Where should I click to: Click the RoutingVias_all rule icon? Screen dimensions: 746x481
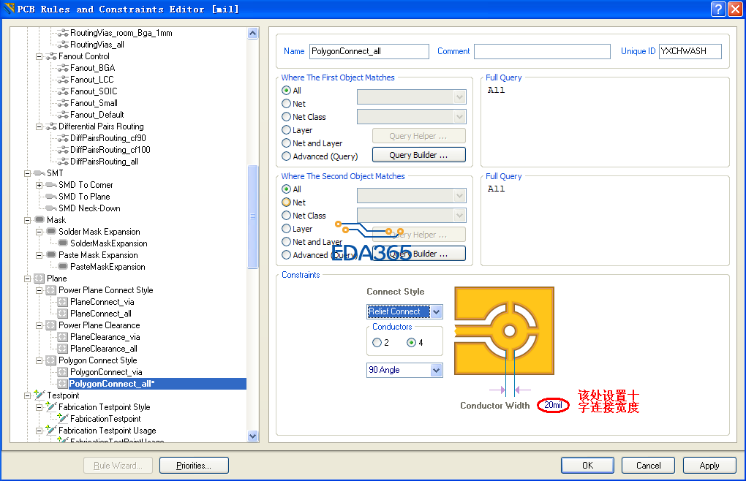(63, 45)
